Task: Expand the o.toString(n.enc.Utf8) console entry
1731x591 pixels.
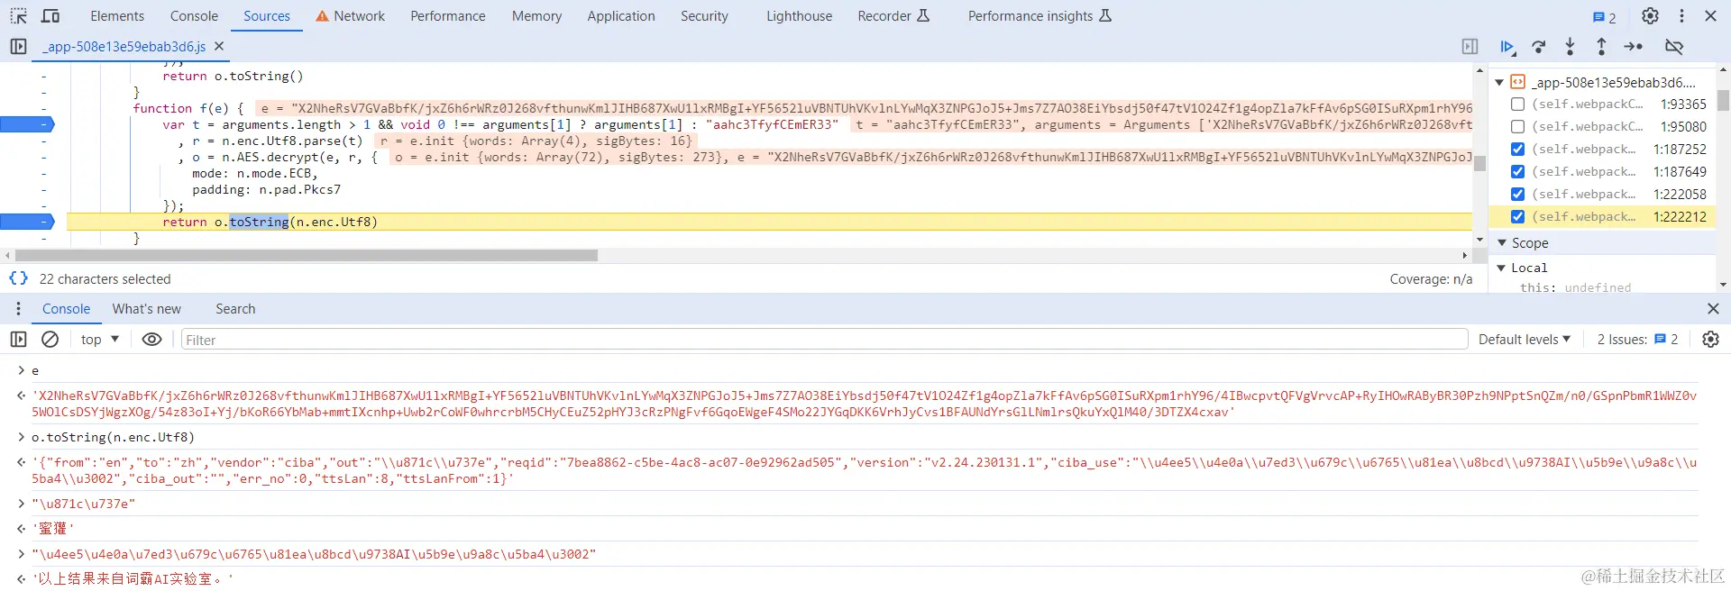Action: click(21, 437)
